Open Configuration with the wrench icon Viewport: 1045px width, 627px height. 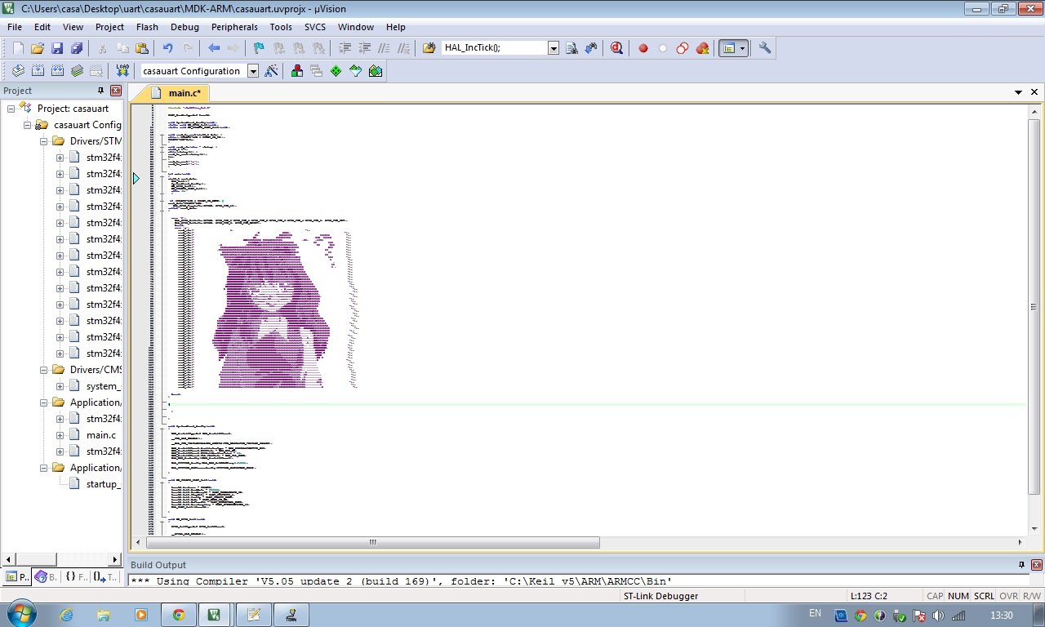[x=765, y=48]
